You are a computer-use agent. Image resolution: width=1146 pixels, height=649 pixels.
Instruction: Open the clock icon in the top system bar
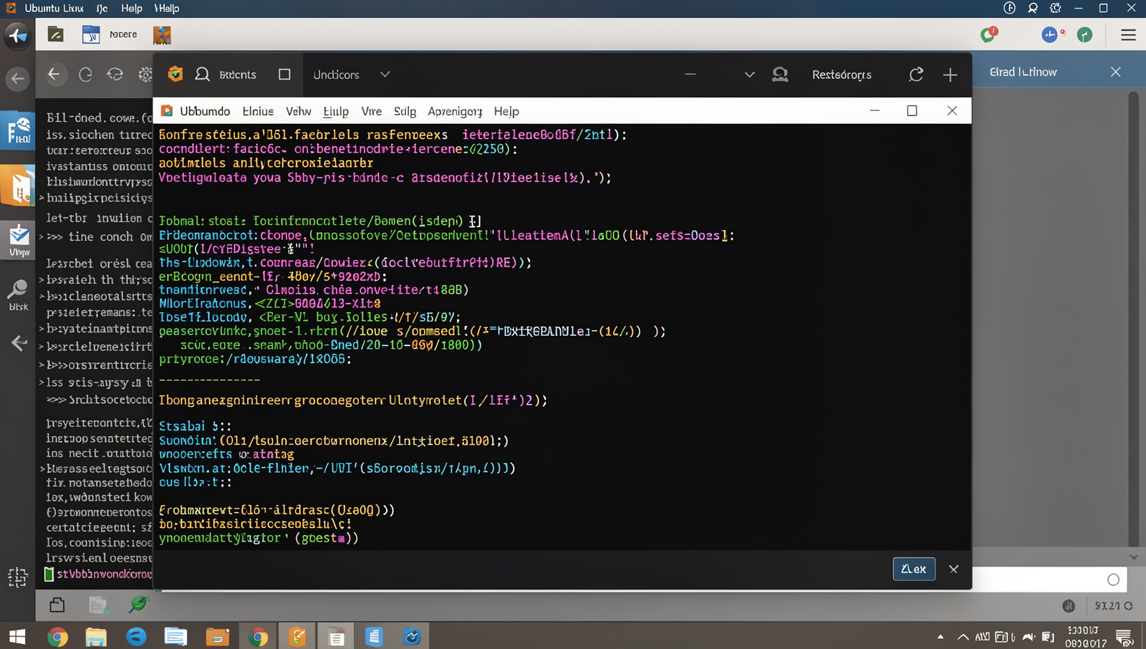coord(1009,8)
